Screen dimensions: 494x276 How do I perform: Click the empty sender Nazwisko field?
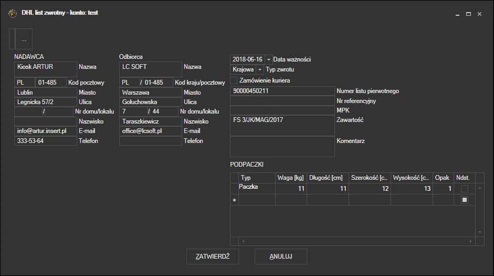tap(46, 121)
